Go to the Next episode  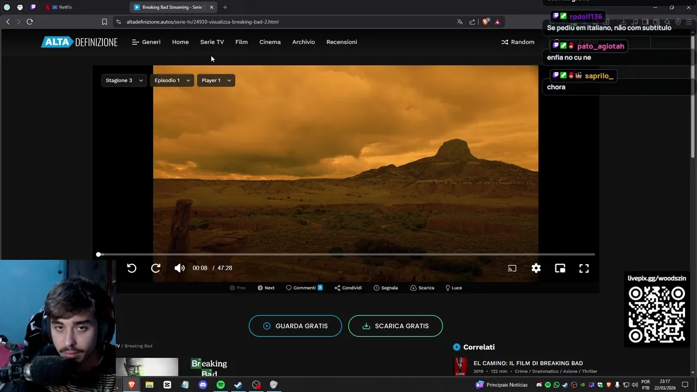pos(266,287)
